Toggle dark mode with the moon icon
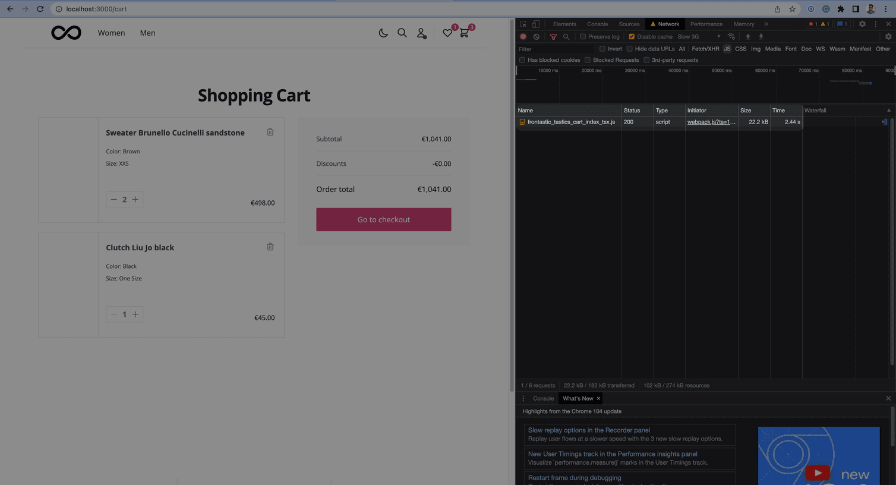Screen dimensions: 896x485 [x=383, y=33]
